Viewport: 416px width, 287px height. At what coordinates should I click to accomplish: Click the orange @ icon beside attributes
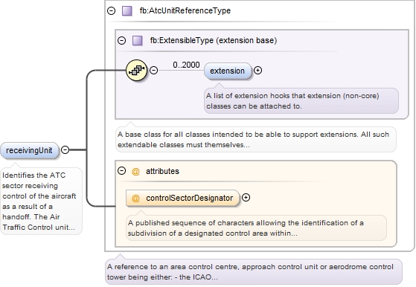pyautogui.click(x=135, y=172)
